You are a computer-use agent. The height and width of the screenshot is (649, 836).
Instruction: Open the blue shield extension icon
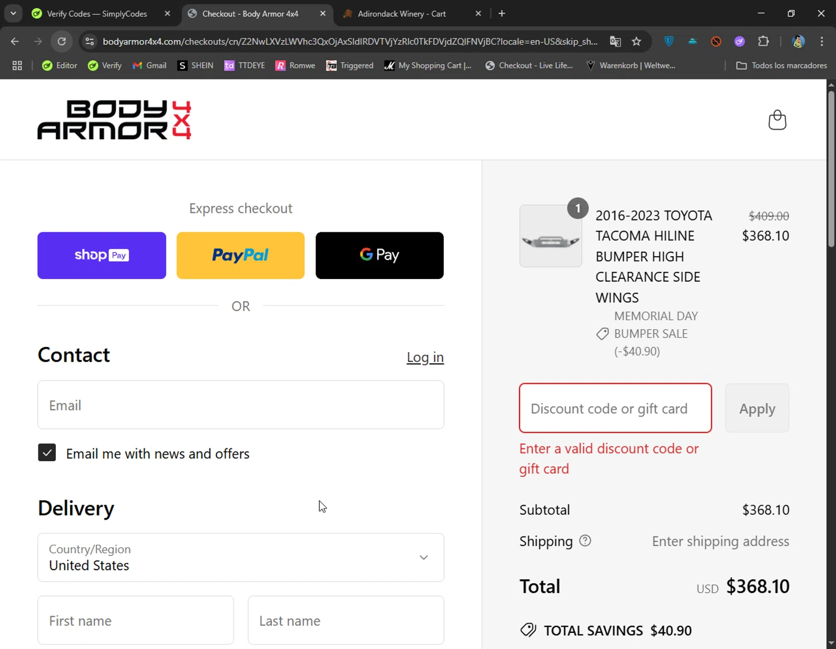(669, 41)
